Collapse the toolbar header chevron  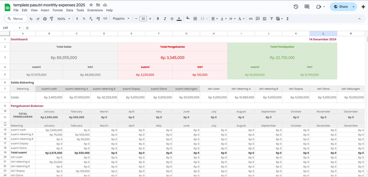359,19
